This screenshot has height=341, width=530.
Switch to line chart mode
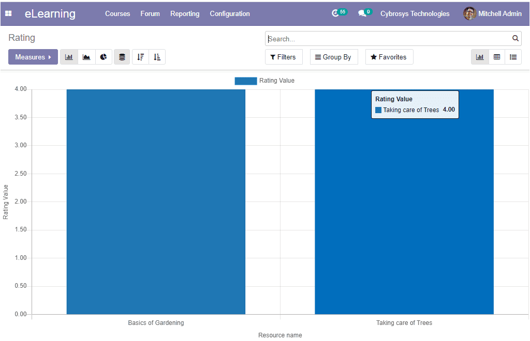86,57
